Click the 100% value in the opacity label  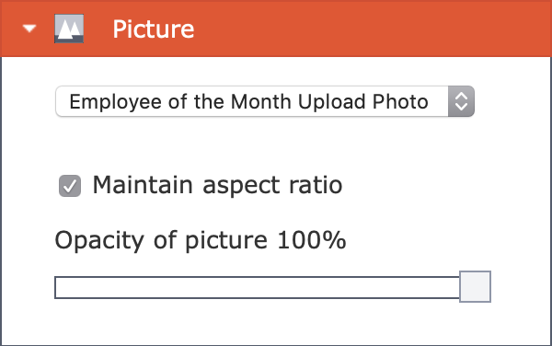[312, 240]
